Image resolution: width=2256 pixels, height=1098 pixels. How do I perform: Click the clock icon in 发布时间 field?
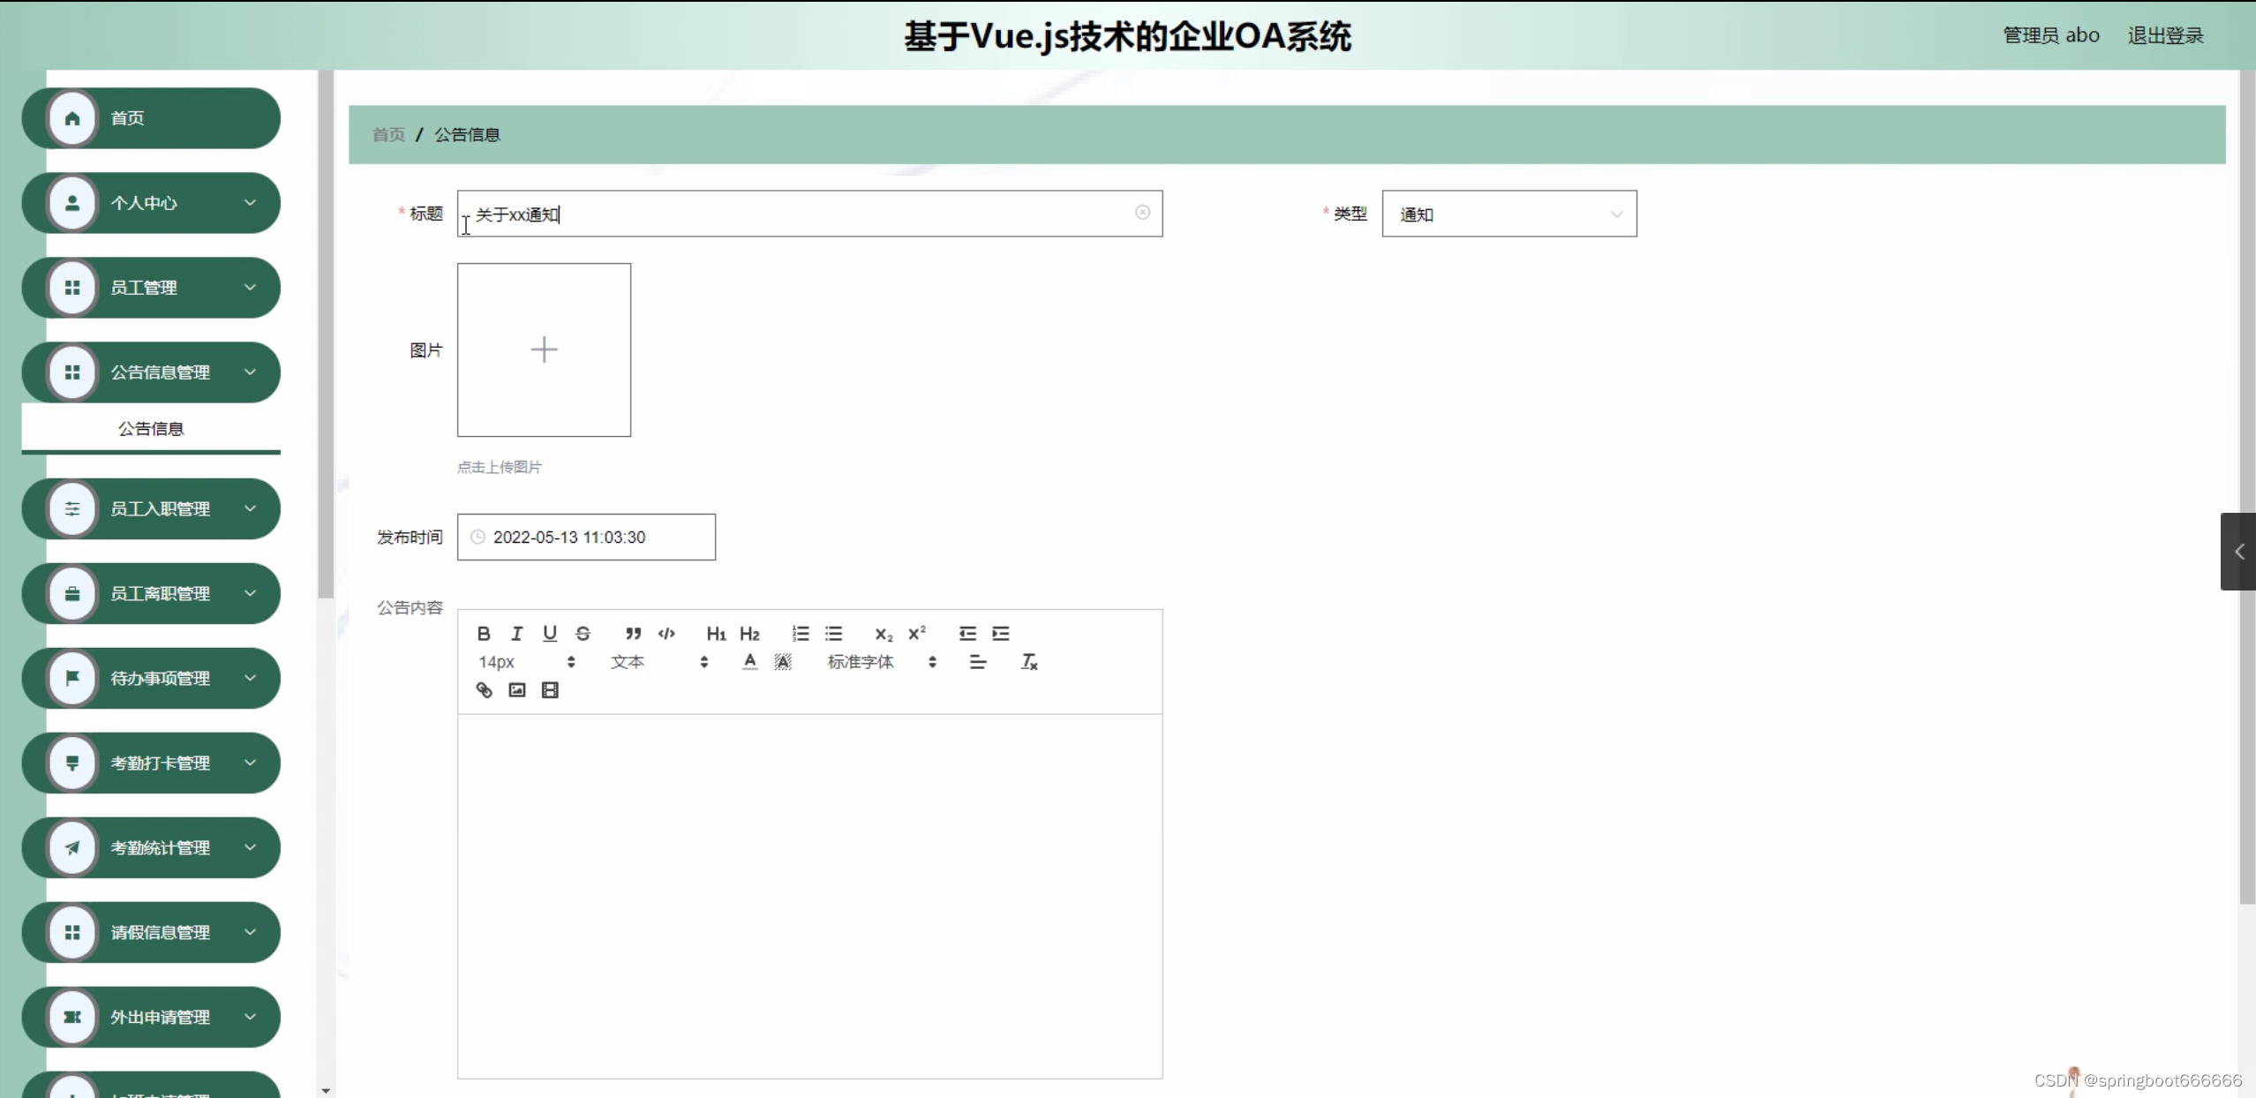tap(478, 537)
